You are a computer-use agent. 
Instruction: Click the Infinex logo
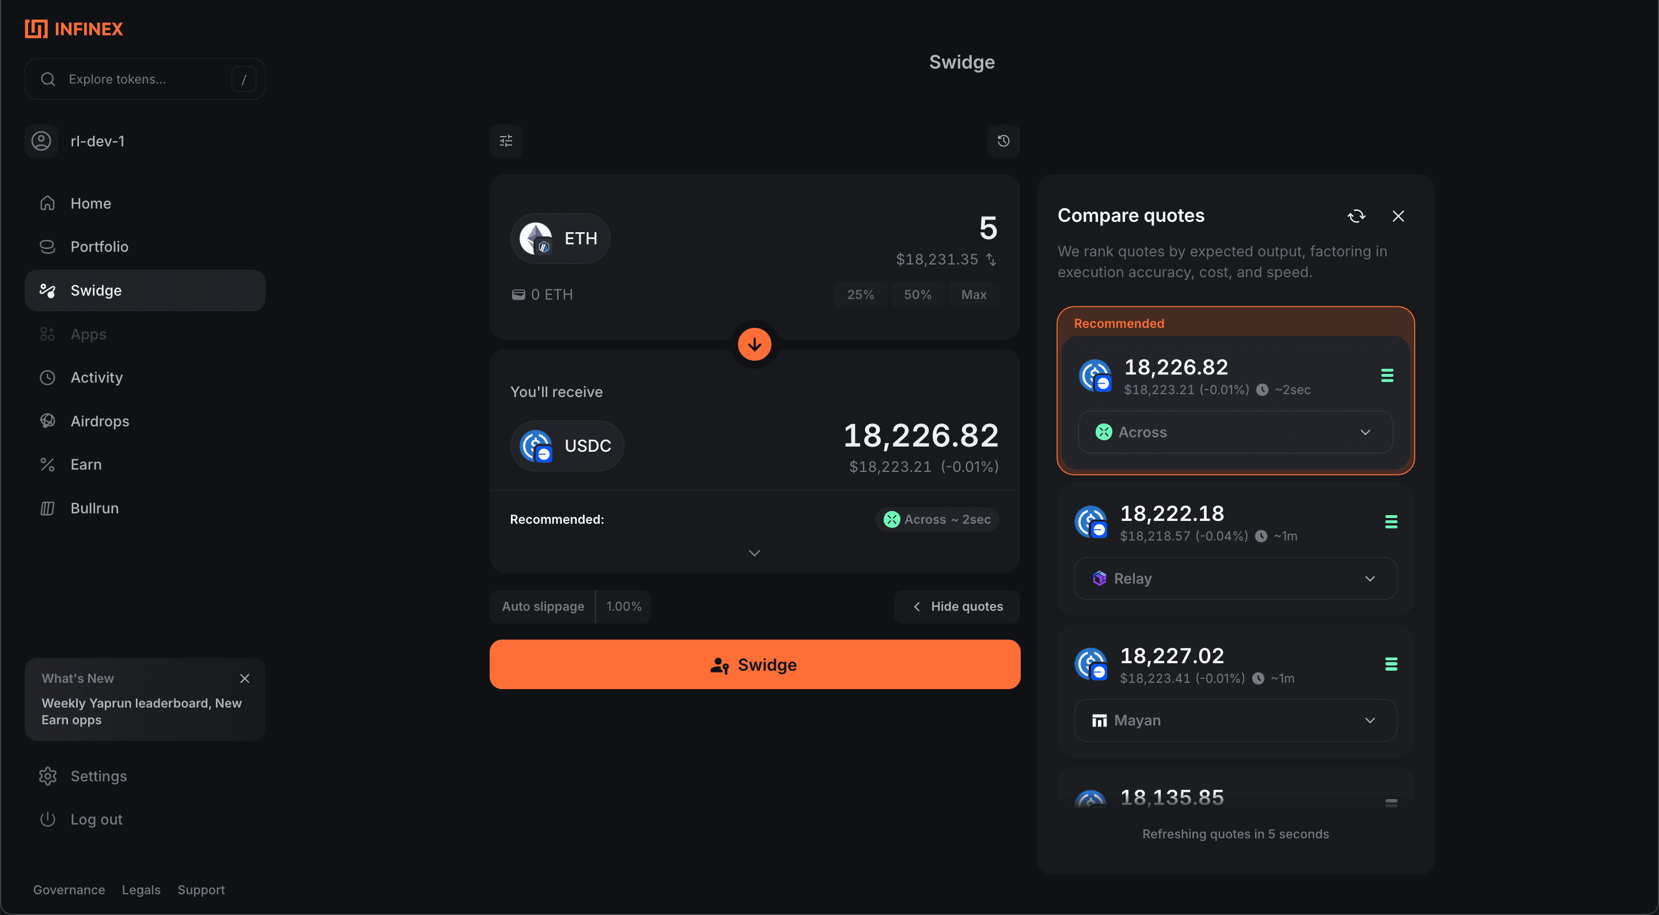(73, 28)
